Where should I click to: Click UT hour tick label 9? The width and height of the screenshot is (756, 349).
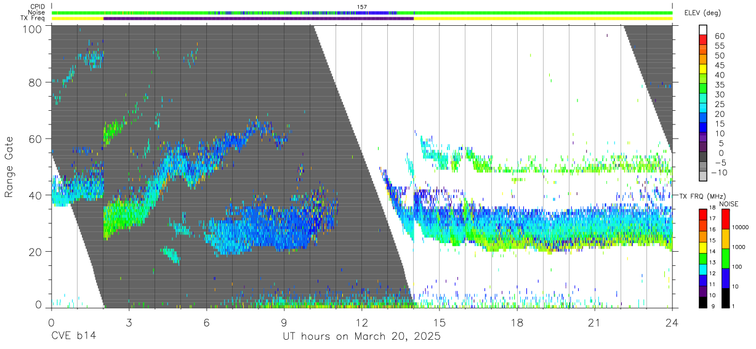tap(284, 322)
